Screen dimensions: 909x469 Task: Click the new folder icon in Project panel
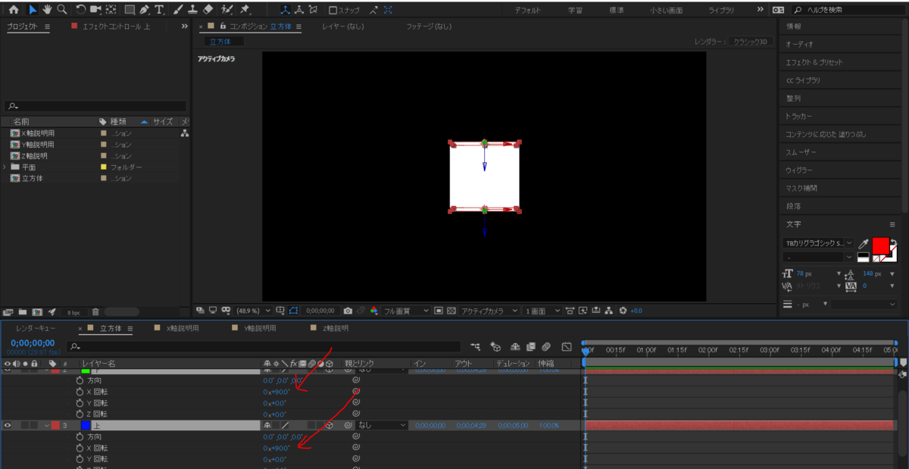(23, 311)
